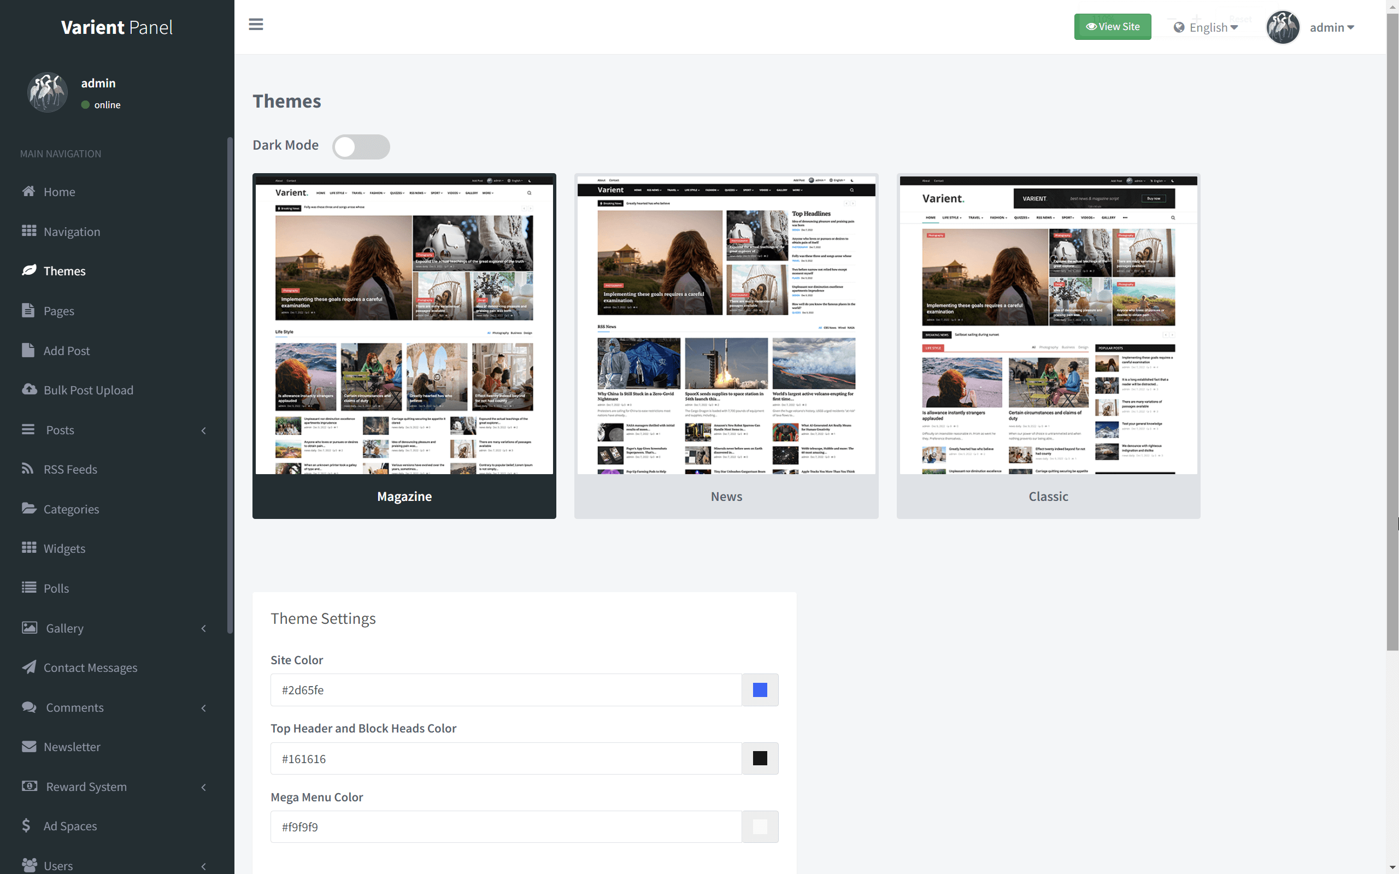Screen dimensions: 1399x874
Task: Open the English language dropdown
Action: [x=1206, y=27]
